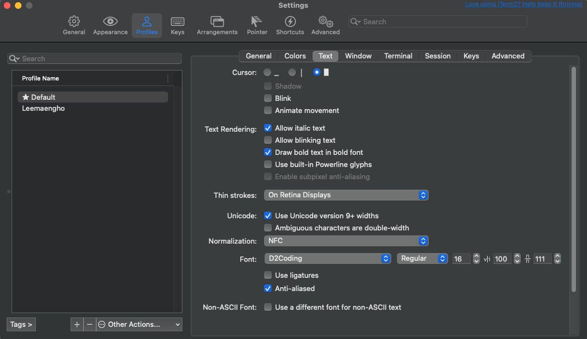
Task: Open the Pointer settings pane
Action: tap(257, 25)
